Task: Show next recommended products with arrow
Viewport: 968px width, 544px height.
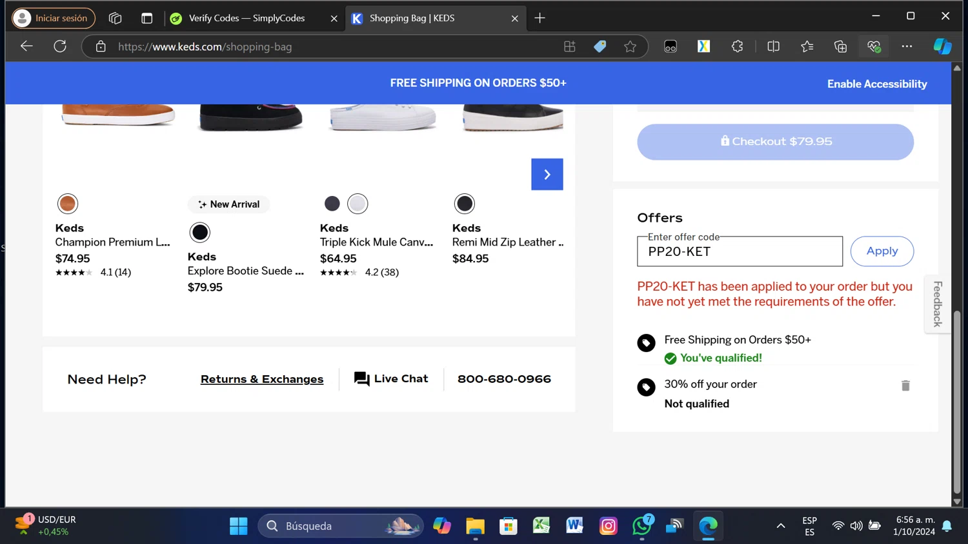Action: [x=547, y=174]
